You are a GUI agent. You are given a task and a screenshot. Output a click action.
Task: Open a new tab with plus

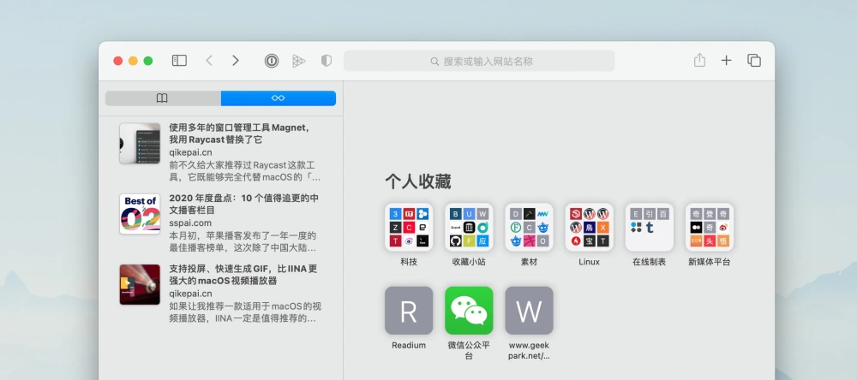coord(726,61)
